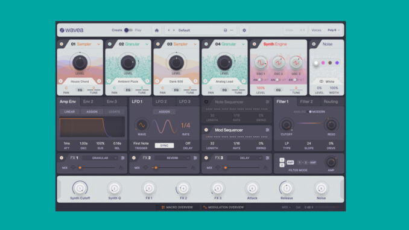Toggle the FX 2 power button
The height and width of the screenshot is (230, 409).
click(x=134, y=158)
